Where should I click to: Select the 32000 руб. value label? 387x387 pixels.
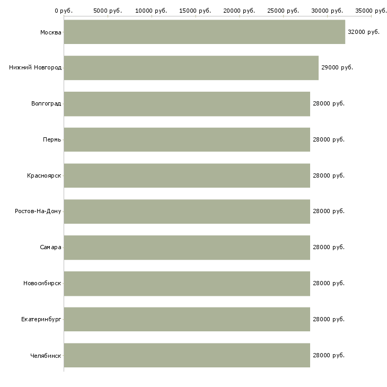(x=364, y=32)
